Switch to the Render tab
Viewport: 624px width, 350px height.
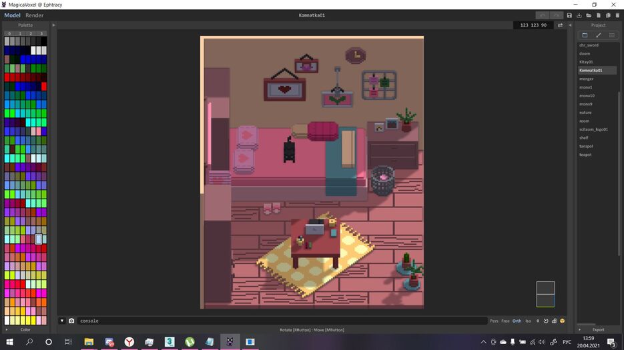pos(35,15)
